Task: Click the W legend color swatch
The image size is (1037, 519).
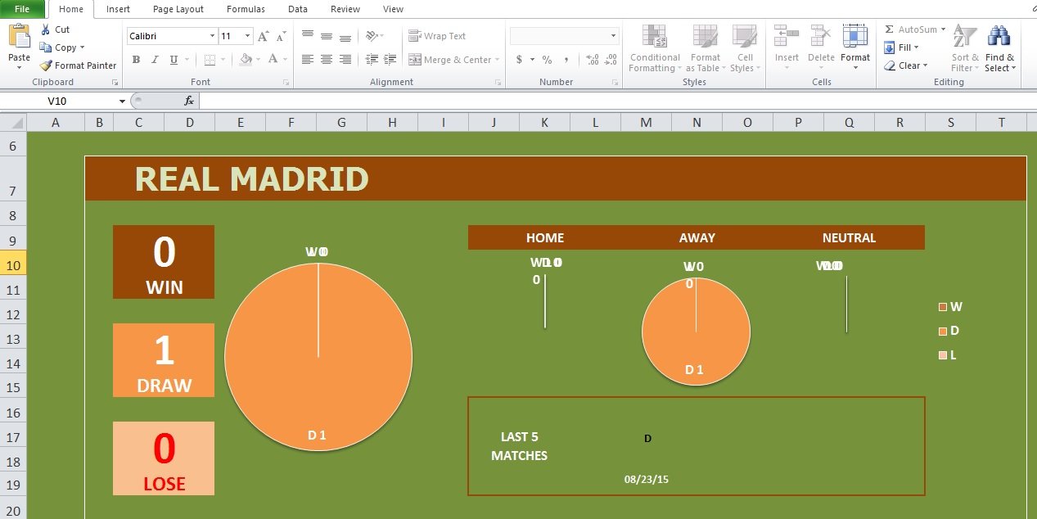Action: [943, 307]
